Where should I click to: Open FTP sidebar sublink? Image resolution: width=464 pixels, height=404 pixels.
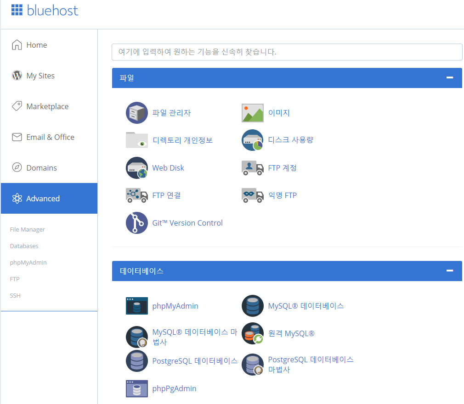(x=15, y=279)
